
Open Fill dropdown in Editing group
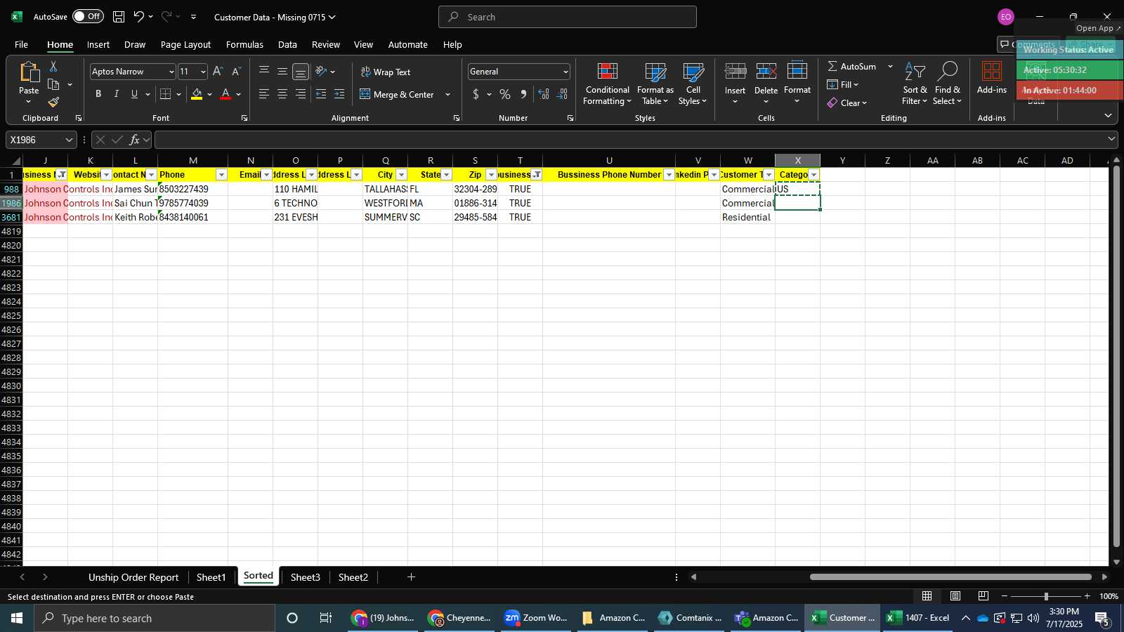[843, 84]
